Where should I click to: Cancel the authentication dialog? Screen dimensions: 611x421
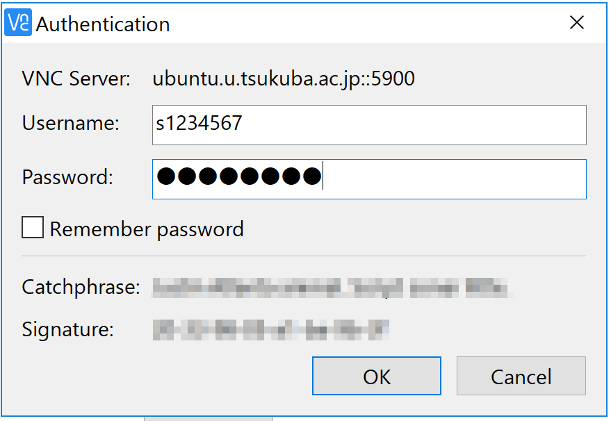tap(521, 377)
